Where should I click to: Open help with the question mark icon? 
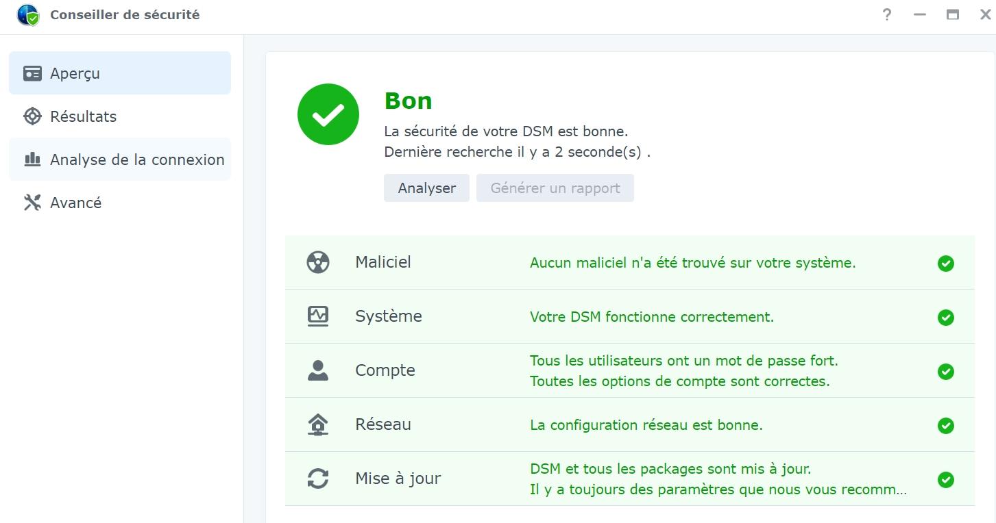point(887,14)
